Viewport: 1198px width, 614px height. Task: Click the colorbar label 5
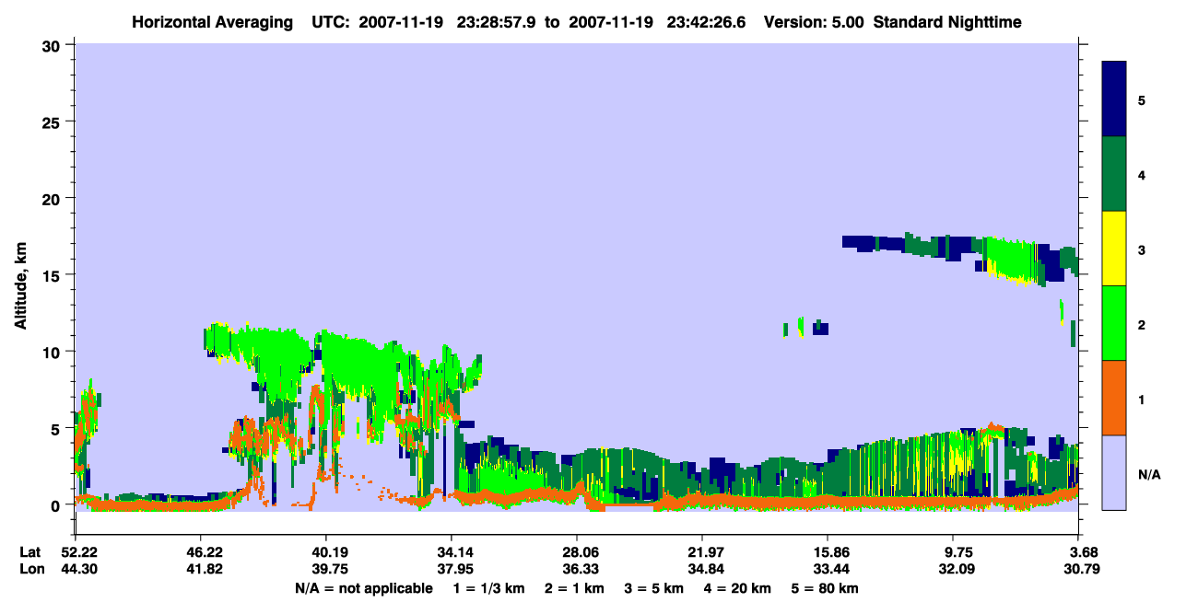tap(1142, 99)
